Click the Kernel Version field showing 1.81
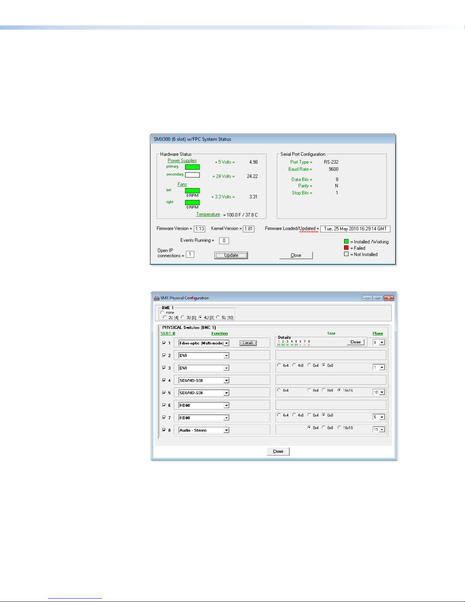This screenshot has width=465, height=602. coord(249,229)
